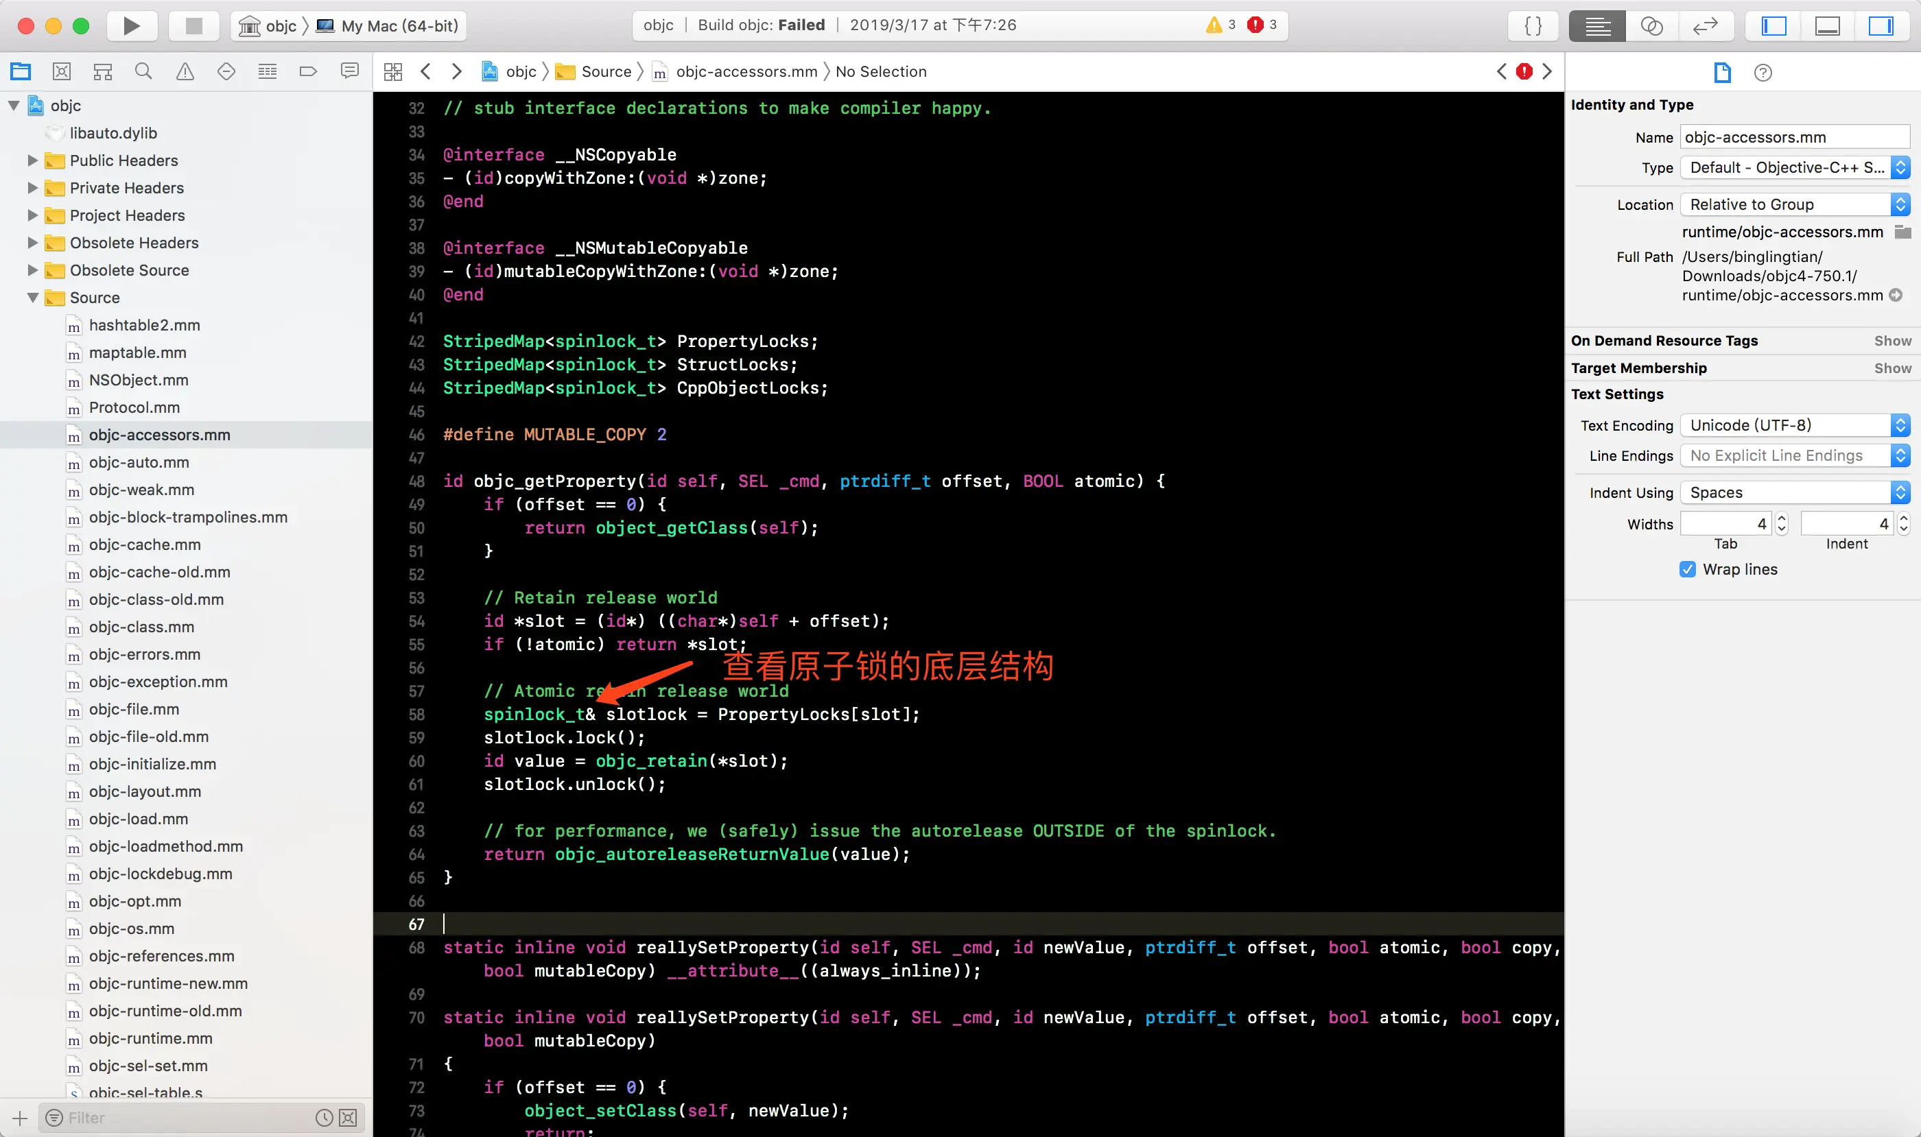Toggle the right inspector panel button
This screenshot has height=1137, width=1921.
tap(1880, 26)
